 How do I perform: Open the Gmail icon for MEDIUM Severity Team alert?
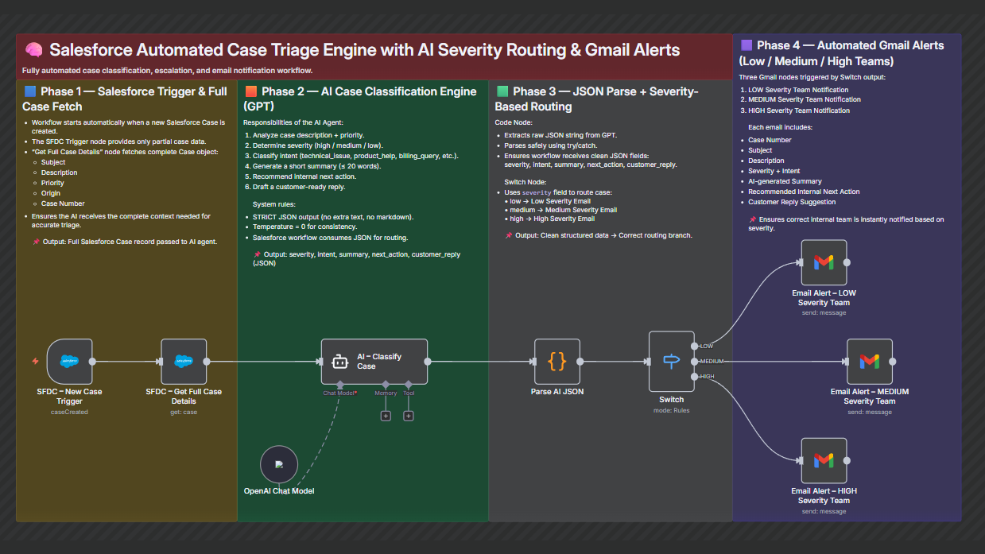[x=870, y=361]
